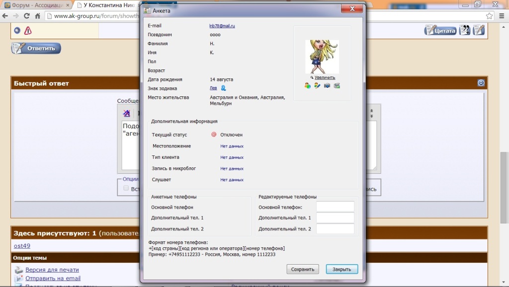Image resolution: width=509 pixels, height=287 pixels.
Task: Click the red warning triangle report icon
Action: pyautogui.click(x=28, y=30)
